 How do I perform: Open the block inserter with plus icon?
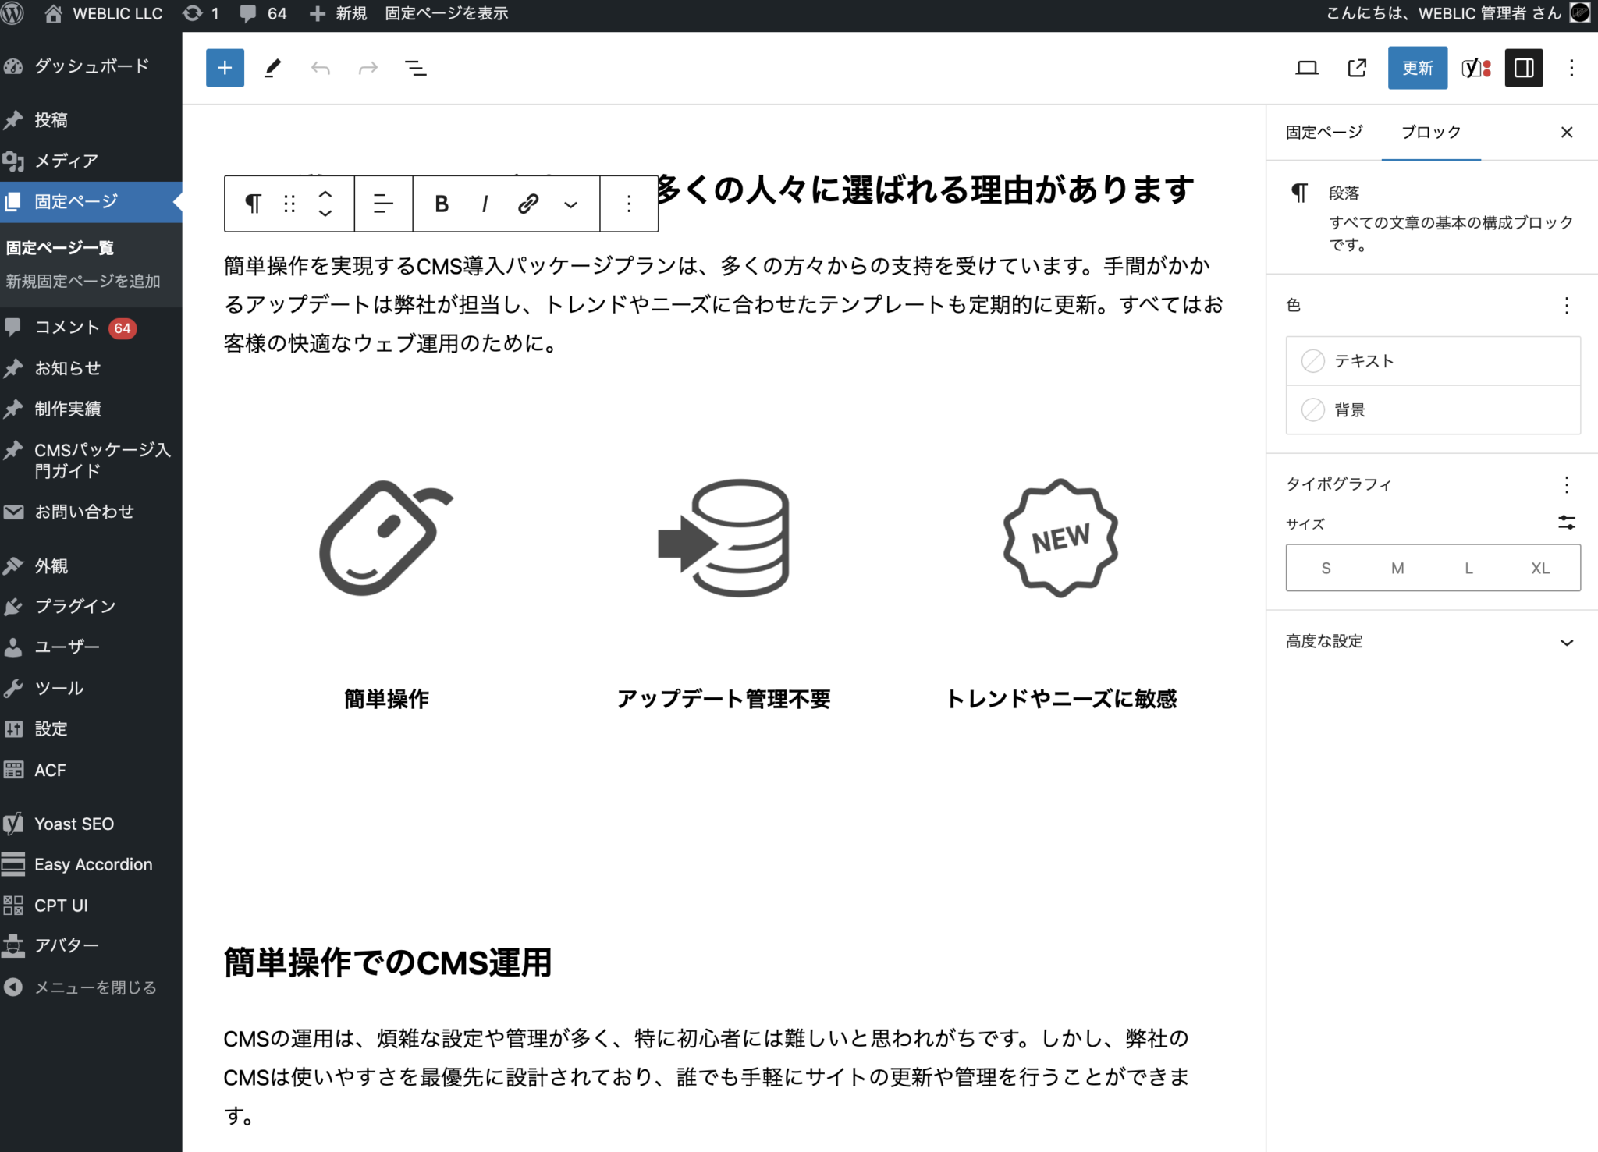(x=225, y=68)
